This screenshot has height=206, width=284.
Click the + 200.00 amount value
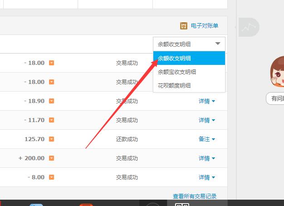(31, 158)
